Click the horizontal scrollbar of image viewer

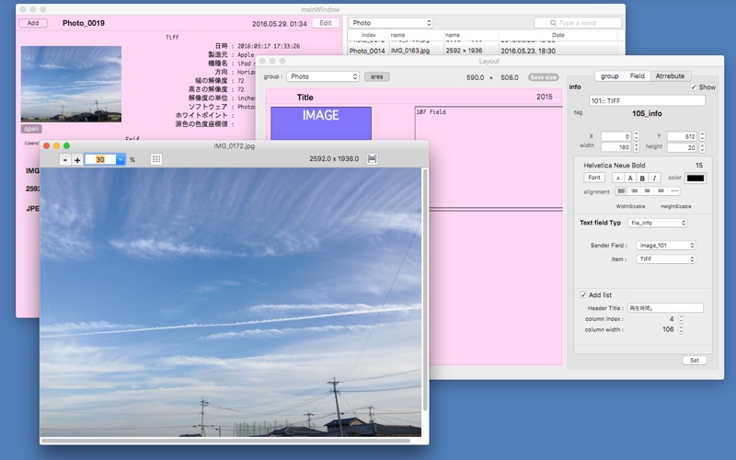tap(225, 441)
